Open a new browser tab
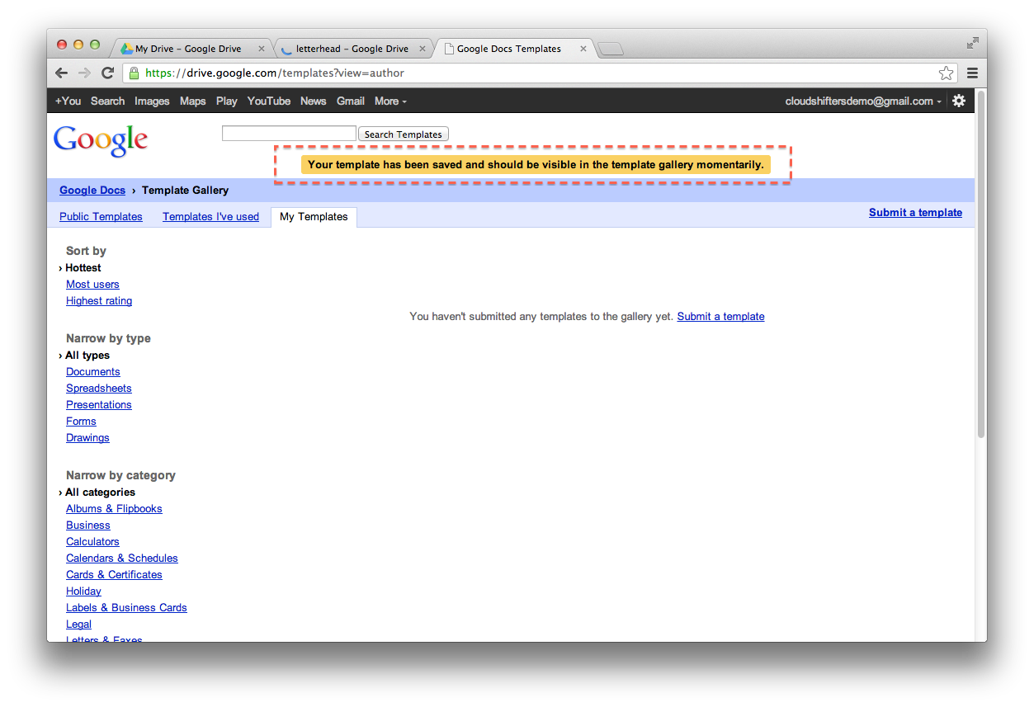Viewport: 1034px width, 707px height. pyautogui.click(x=611, y=49)
